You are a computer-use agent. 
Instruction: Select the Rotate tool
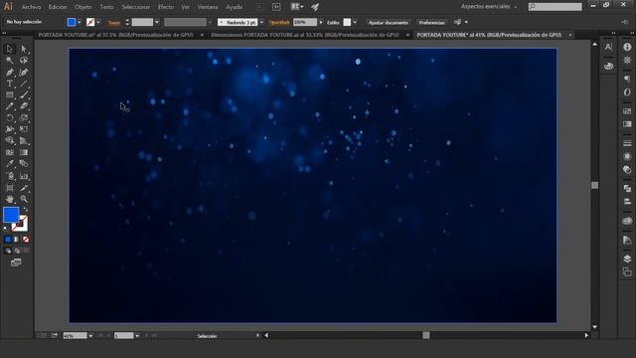click(10, 118)
